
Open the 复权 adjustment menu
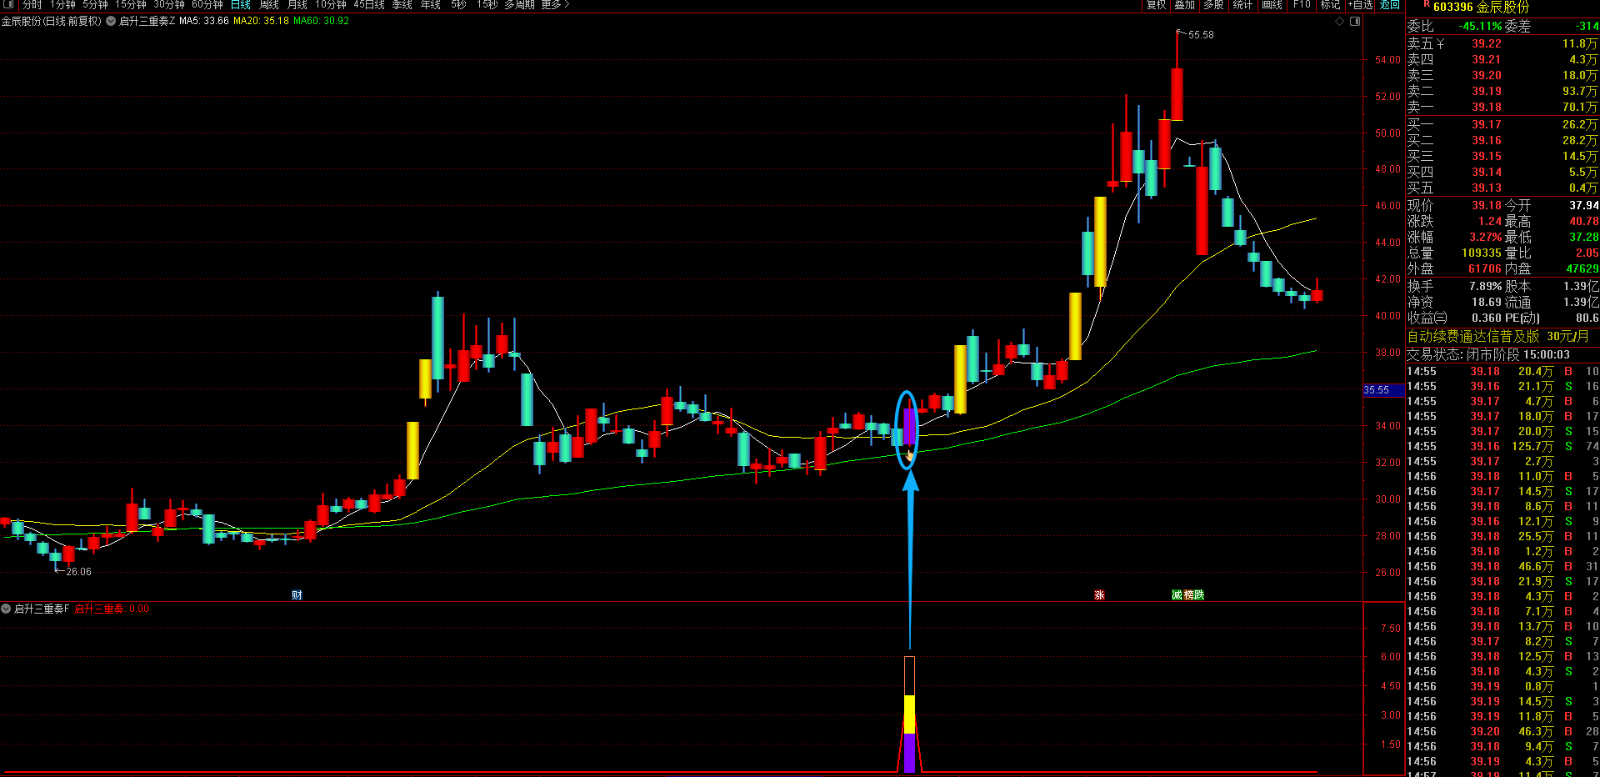coord(1157,5)
